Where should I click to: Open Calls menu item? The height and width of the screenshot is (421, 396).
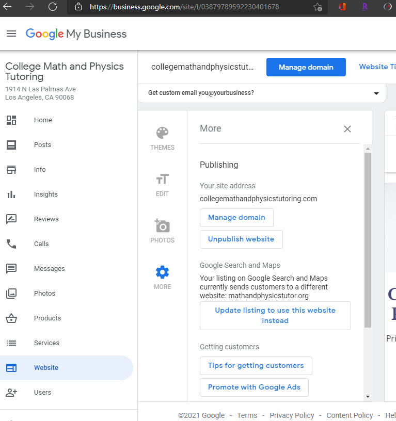(x=41, y=244)
